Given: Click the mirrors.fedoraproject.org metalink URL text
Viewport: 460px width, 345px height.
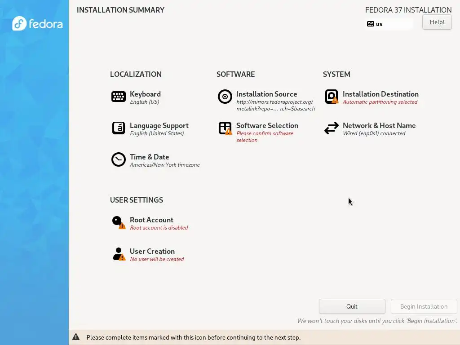Looking at the screenshot, I should tap(275, 105).
